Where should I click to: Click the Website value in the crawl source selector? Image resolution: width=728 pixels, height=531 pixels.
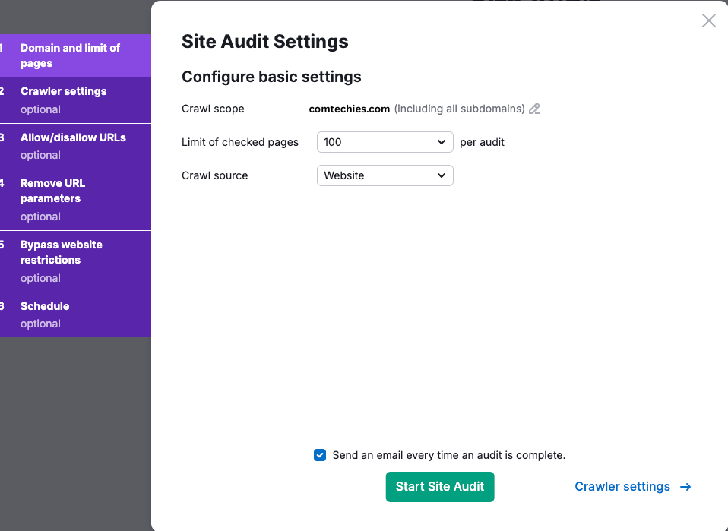tap(343, 175)
